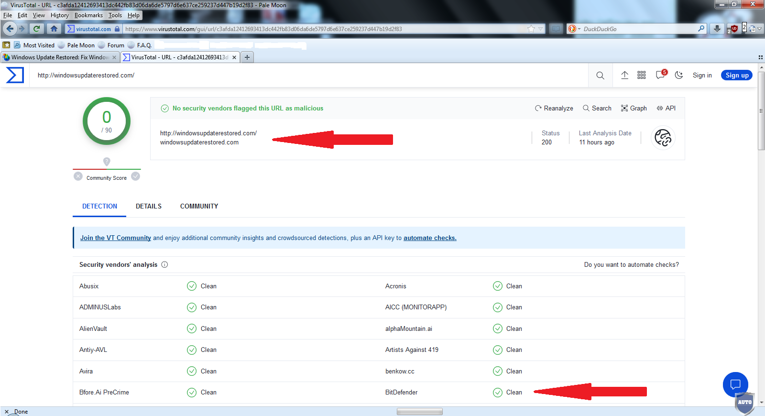Click the VirusTotal URL search field
This screenshot has width=765, height=416.
pos(308,75)
